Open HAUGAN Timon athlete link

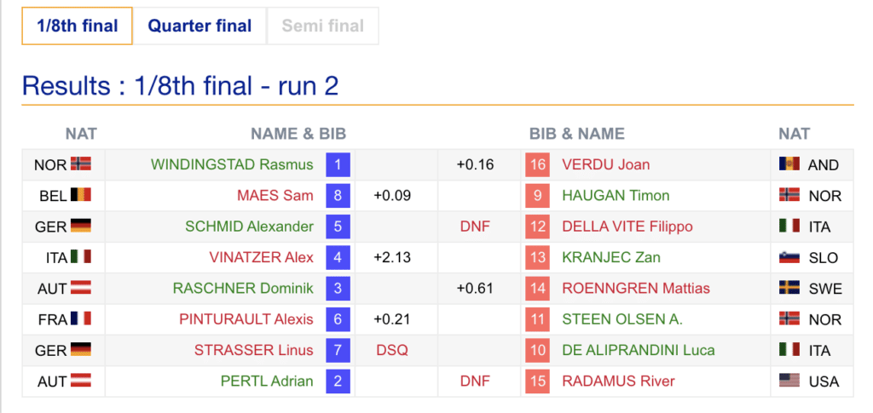[604, 195]
